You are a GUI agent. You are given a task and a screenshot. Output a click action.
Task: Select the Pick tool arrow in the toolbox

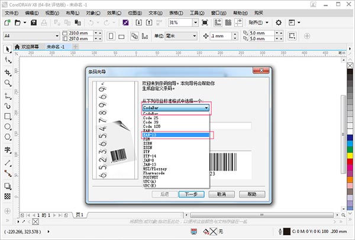8,50
